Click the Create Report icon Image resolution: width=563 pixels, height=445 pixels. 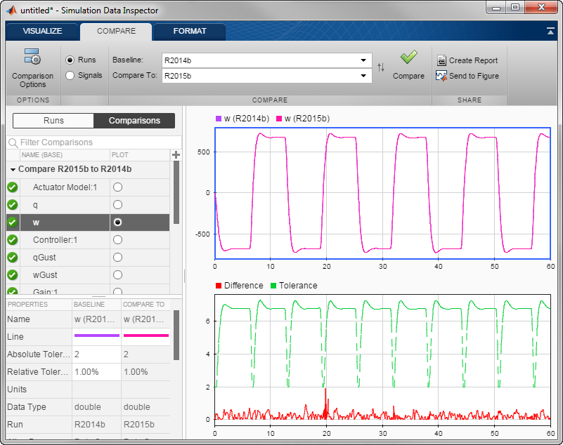click(x=441, y=60)
